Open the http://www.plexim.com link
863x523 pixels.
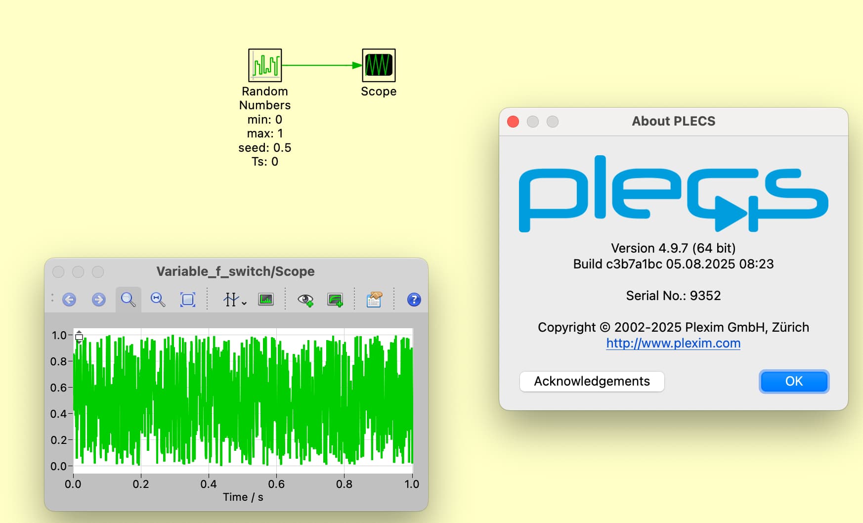(x=673, y=343)
